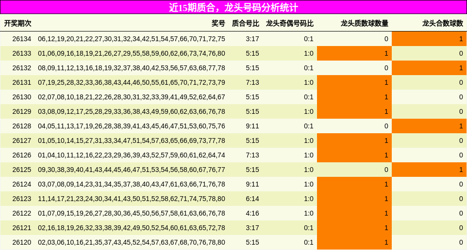Viewport: 467px width, 250px height.
Task: Select issue number 26127
Action: [x=22, y=141]
